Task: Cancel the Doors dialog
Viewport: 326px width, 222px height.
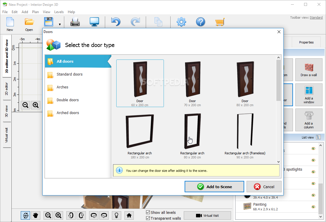Action: pos(264,187)
